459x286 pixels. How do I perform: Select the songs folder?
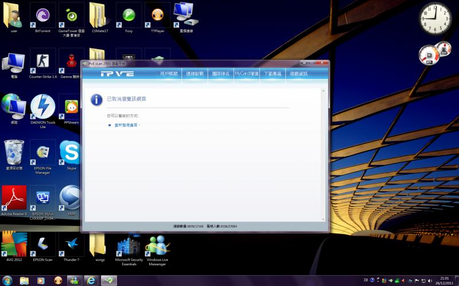100,247
